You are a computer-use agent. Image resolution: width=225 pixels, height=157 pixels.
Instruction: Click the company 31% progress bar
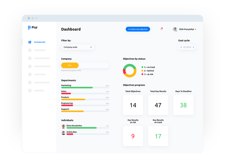point(85,65)
